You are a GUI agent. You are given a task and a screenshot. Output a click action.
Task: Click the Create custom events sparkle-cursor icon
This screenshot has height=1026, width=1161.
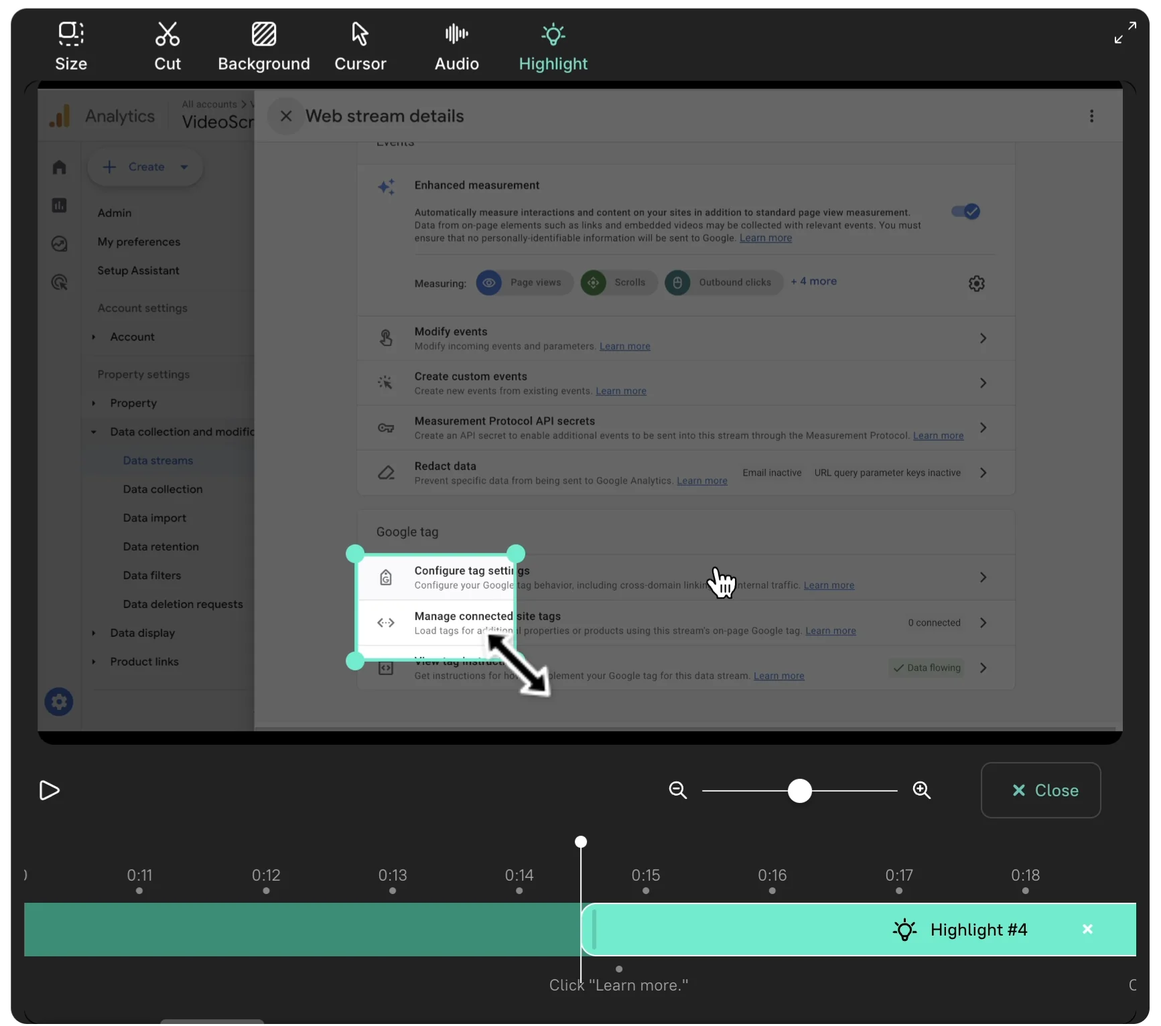pos(385,382)
